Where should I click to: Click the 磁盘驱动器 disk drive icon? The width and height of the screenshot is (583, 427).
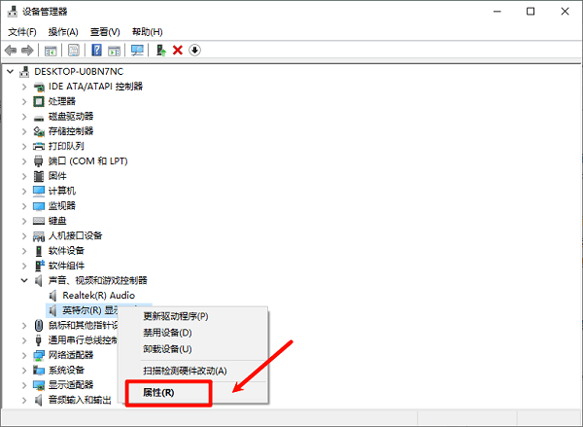(39, 118)
